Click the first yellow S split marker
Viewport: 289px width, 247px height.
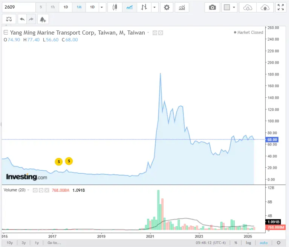[x=59, y=162]
